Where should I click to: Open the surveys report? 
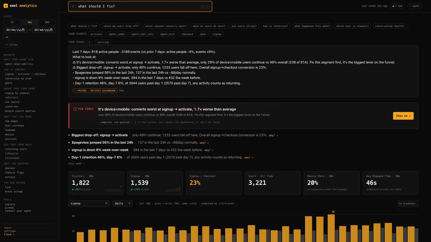(10, 177)
